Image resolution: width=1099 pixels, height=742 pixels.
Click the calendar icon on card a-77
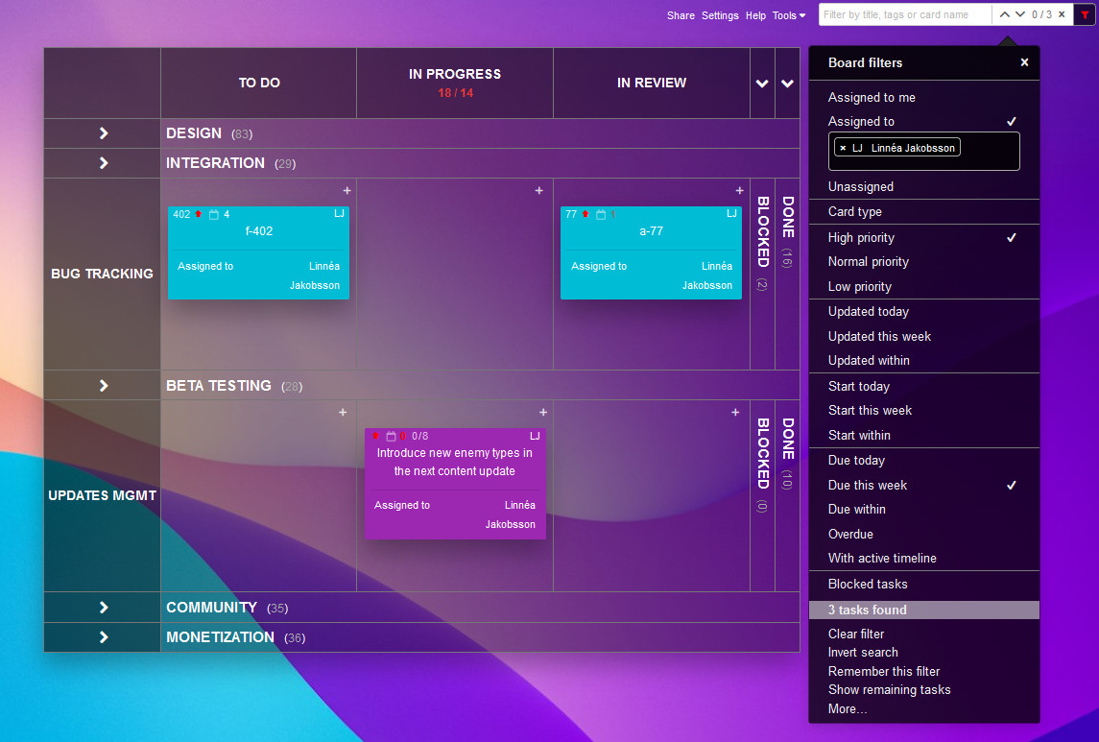point(599,214)
